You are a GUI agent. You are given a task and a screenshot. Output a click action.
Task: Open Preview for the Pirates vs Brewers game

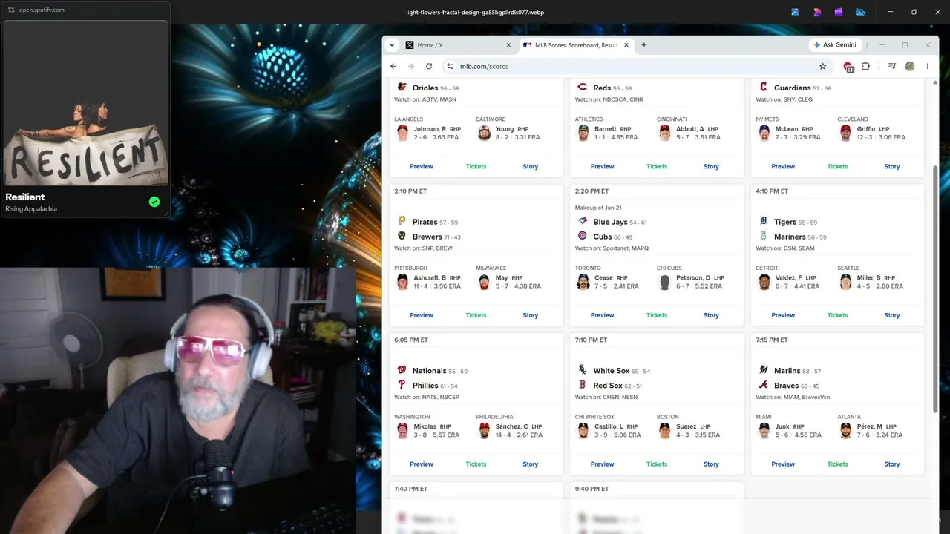(x=422, y=315)
